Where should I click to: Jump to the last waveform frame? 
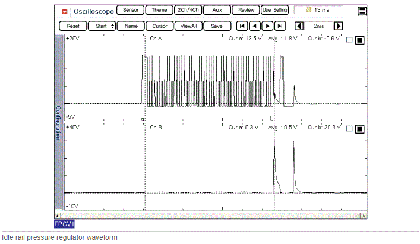(280, 26)
